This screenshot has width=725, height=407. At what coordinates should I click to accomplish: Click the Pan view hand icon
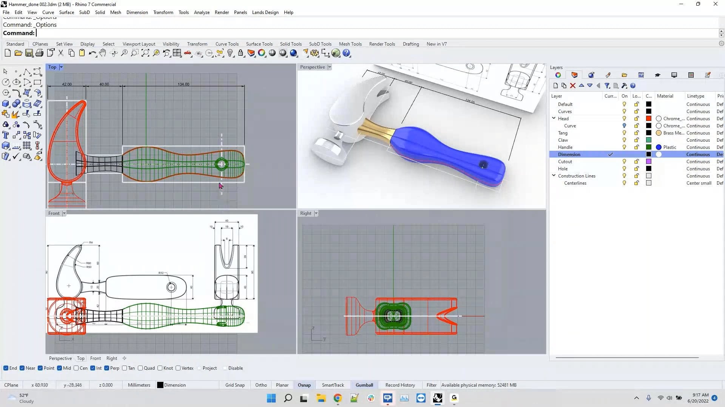[102, 53]
